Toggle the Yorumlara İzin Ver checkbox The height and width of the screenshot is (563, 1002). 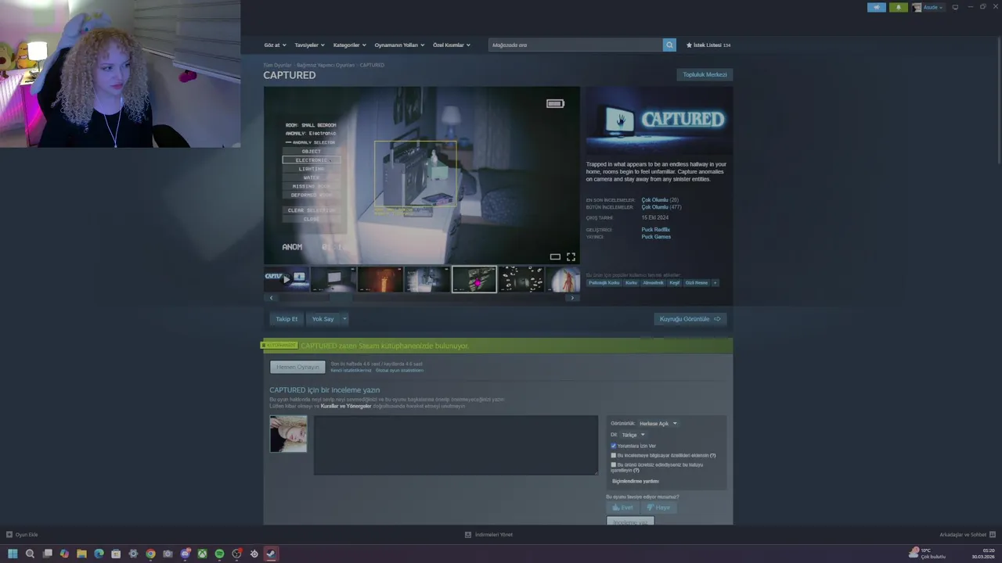point(614,446)
